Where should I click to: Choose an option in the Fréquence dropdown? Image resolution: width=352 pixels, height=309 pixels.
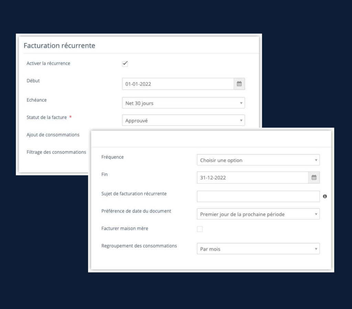click(x=258, y=160)
